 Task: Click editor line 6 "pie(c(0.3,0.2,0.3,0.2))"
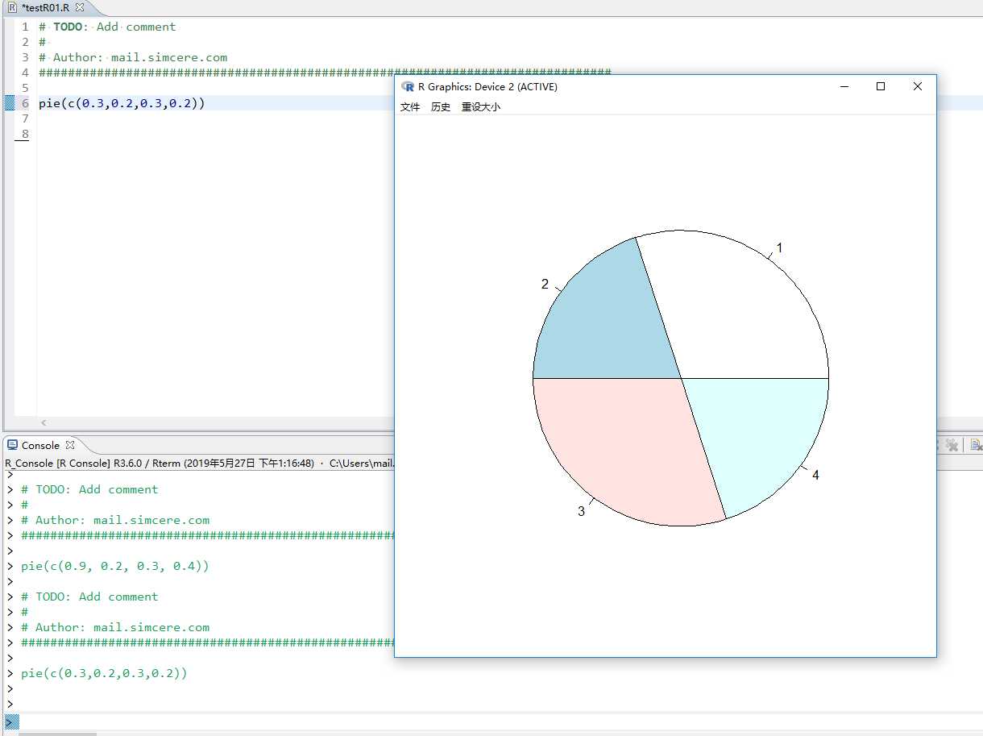click(x=122, y=103)
